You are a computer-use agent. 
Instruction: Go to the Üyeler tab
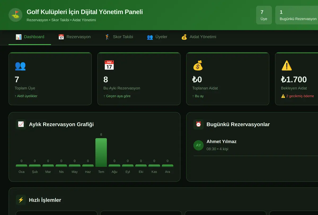(x=157, y=37)
